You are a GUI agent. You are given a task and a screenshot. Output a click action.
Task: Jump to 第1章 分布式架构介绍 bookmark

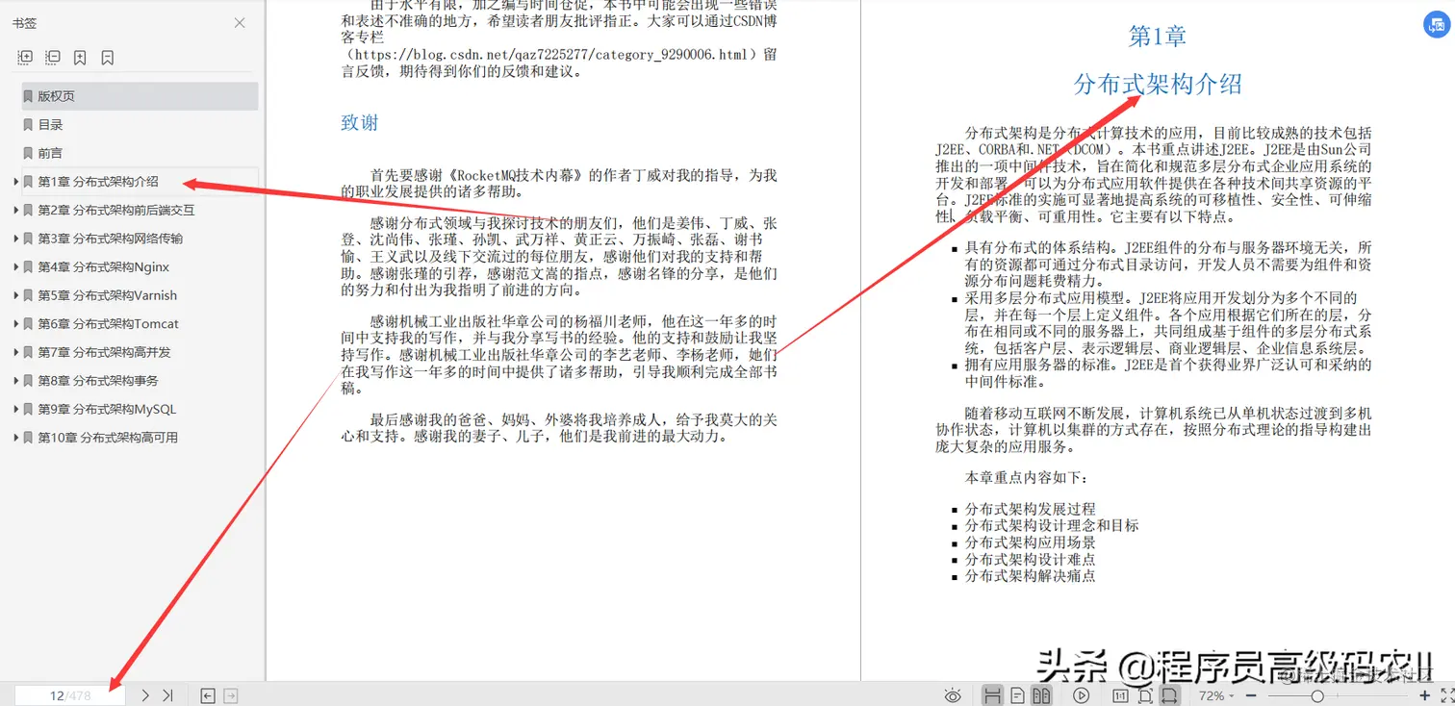(98, 182)
